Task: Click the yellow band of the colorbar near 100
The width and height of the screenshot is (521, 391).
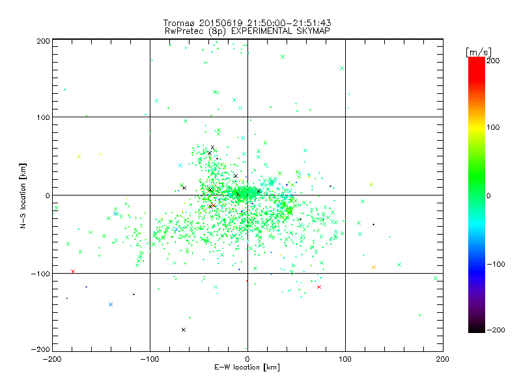Action: [477, 128]
